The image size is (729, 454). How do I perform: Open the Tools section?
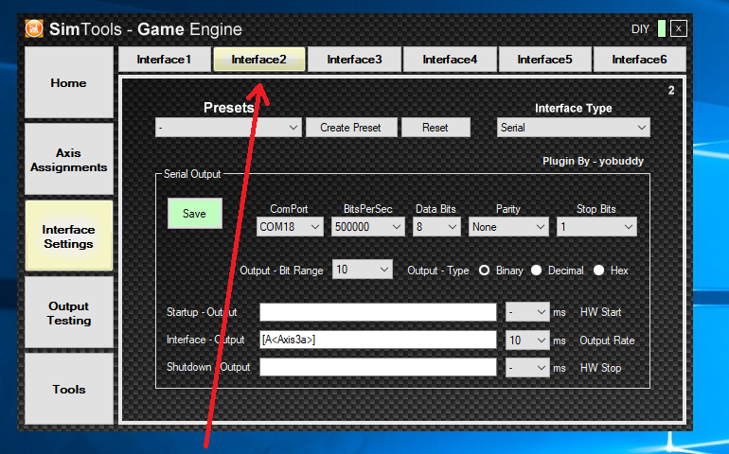click(x=69, y=389)
